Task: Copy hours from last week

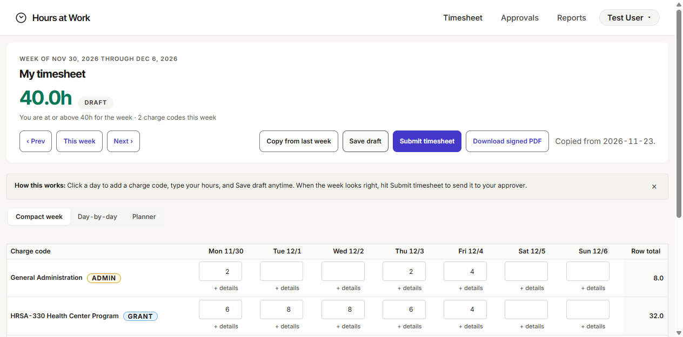Action: pos(299,141)
